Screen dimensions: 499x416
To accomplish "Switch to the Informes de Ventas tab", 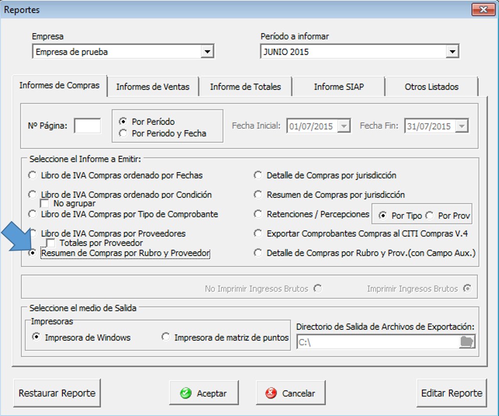I will tap(153, 87).
